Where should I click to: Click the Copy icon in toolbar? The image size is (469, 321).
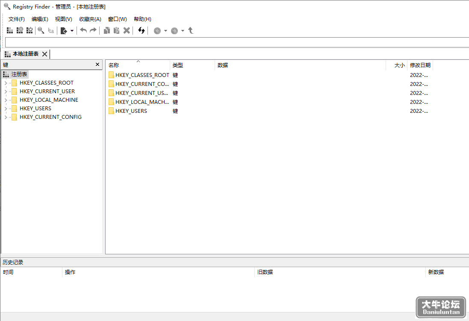[107, 30]
